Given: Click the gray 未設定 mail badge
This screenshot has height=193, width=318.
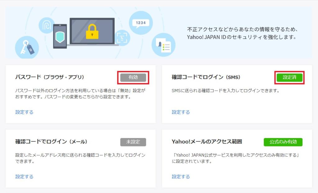Looking at the screenshot, I should pyautogui.click(x=133, y=142).
